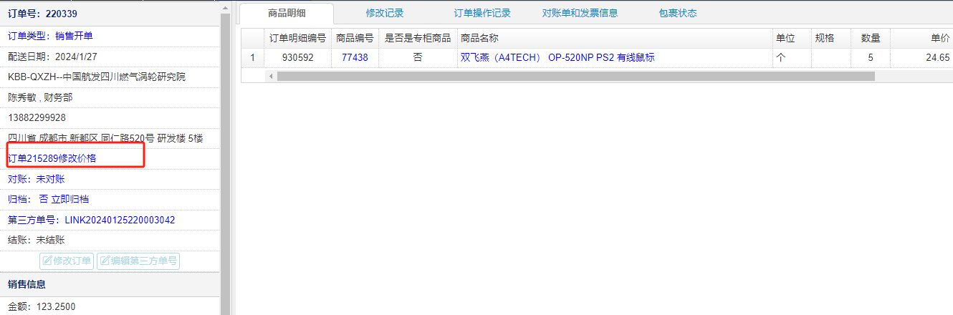Click the 订单215289修改价格 note text

click(x=52, y=158)
